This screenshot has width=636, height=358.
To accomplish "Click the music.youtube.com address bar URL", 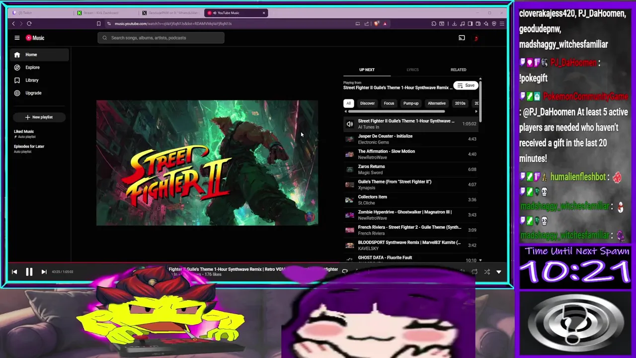I will (173, 23).
